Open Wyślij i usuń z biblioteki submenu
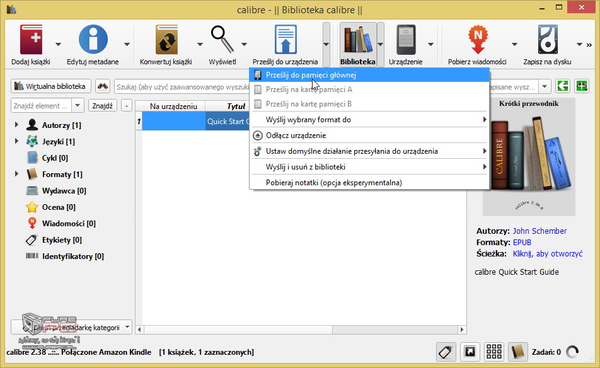Viewport: 600px width, 368px height. 369,167
